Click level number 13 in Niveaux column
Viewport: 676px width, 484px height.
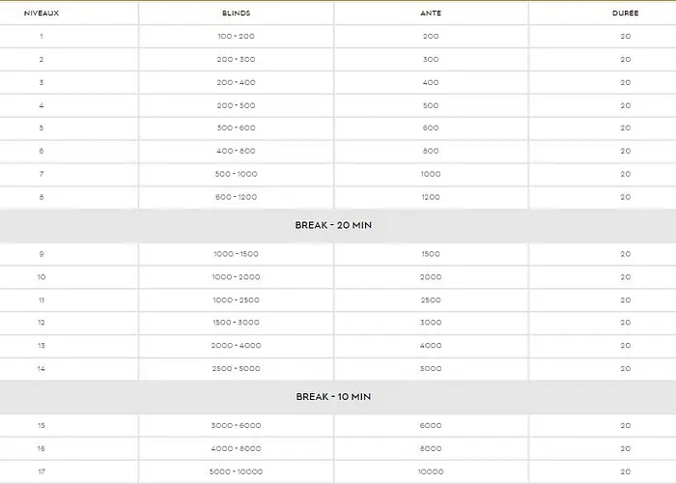(42, 346)
